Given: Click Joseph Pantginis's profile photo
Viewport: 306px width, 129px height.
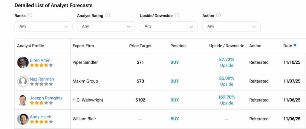Looking at the screenshot, I should coord(23,100).
